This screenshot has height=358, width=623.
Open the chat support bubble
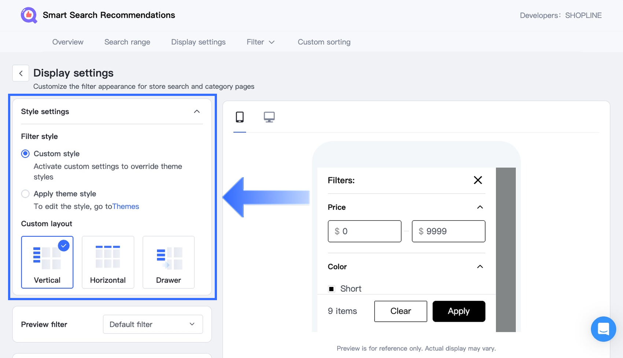[603, 329]
